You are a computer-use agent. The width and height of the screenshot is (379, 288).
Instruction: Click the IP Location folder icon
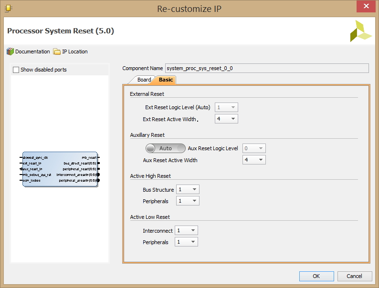point(57,51)
